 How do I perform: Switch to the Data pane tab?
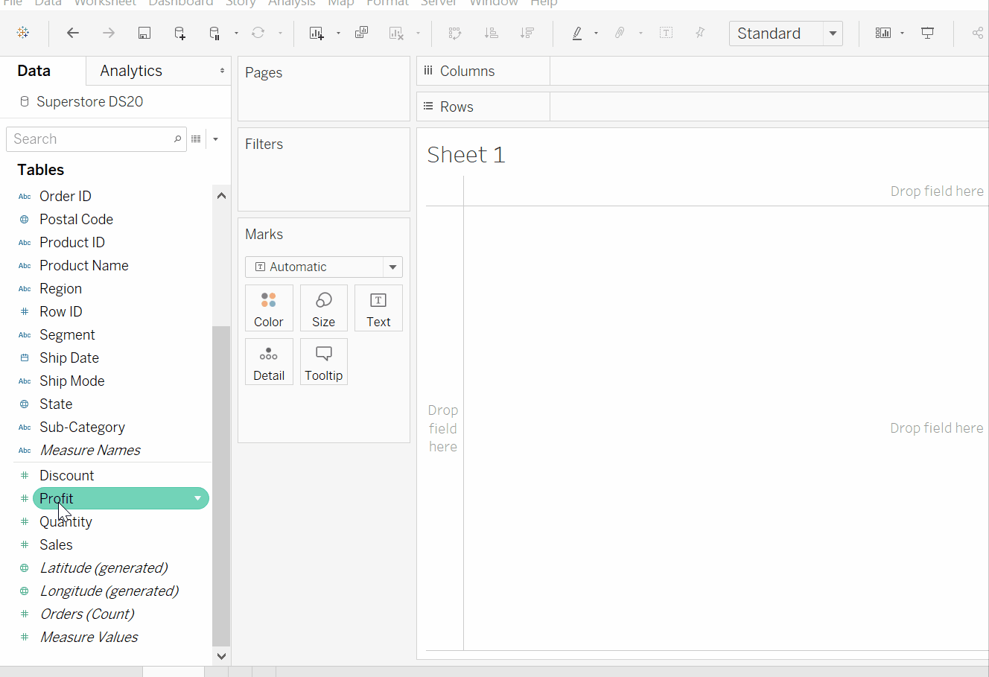point(34,71)
